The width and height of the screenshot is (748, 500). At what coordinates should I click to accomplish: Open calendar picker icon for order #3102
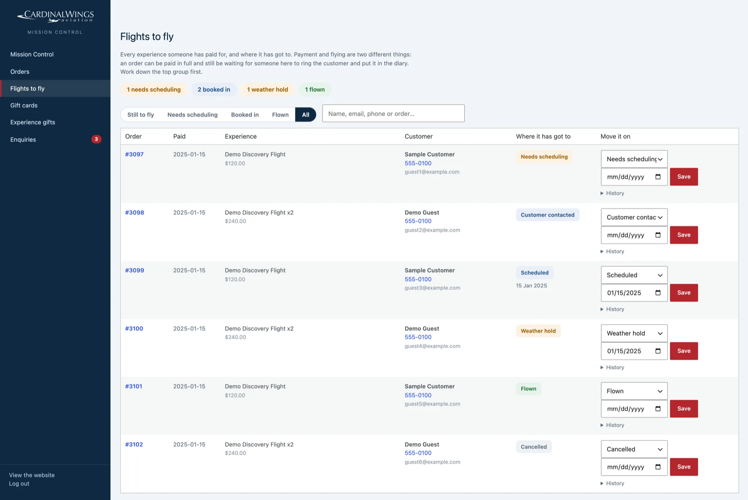(x=658, y=467)
